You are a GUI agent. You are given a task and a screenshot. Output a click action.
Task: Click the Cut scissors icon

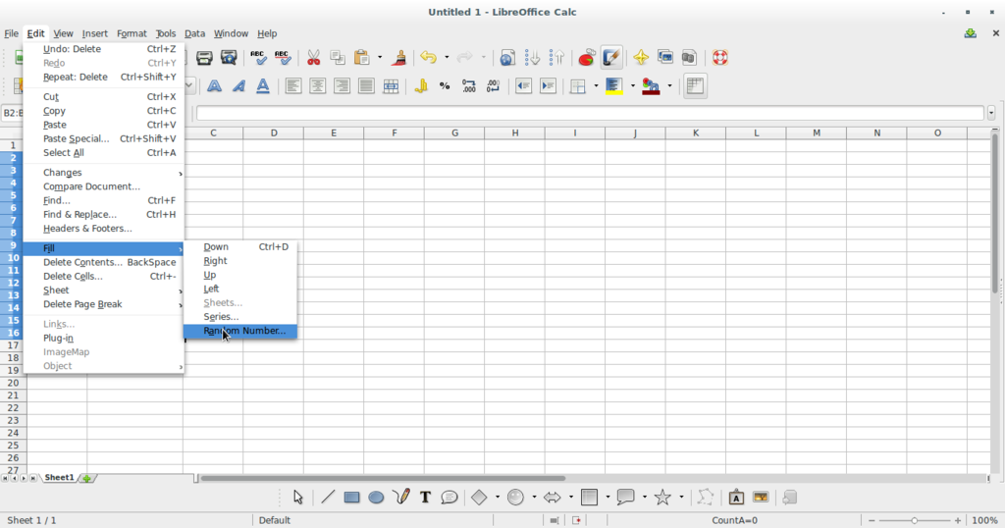(x=313, y=58)
